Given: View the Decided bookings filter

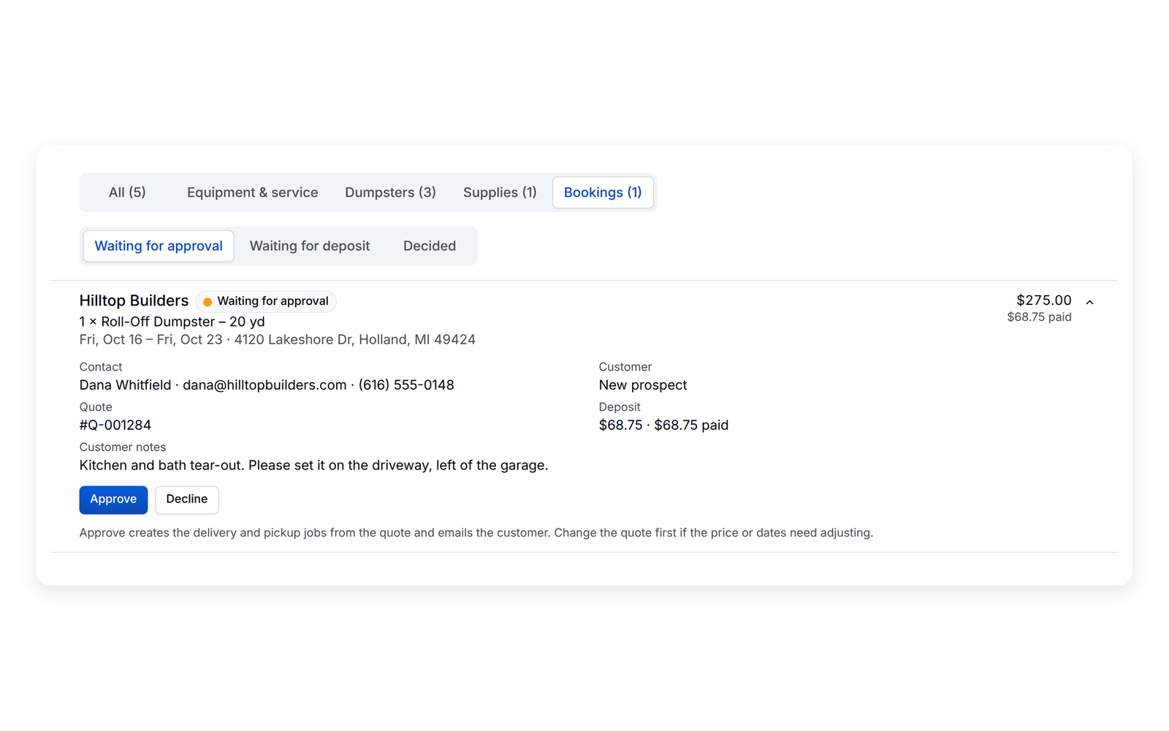Looking at the screenshot, I should [x=430, y=246].
